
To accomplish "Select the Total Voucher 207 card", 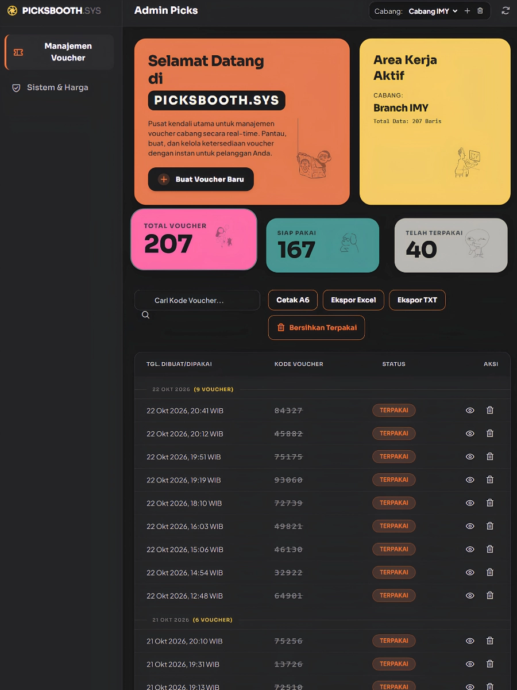I will [x=194, y=239].
